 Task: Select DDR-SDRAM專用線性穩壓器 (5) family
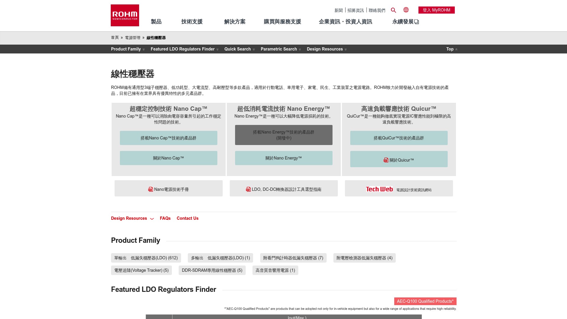click(x=212, y=270)
